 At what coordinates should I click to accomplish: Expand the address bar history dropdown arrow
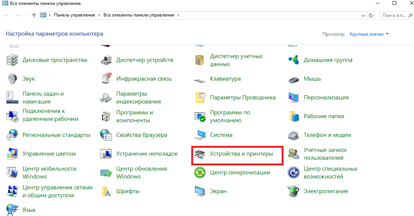(x=363, y=15)
